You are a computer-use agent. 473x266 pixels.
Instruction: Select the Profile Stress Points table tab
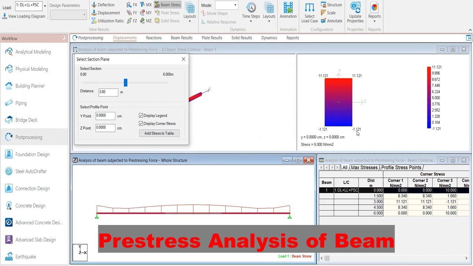401,168
